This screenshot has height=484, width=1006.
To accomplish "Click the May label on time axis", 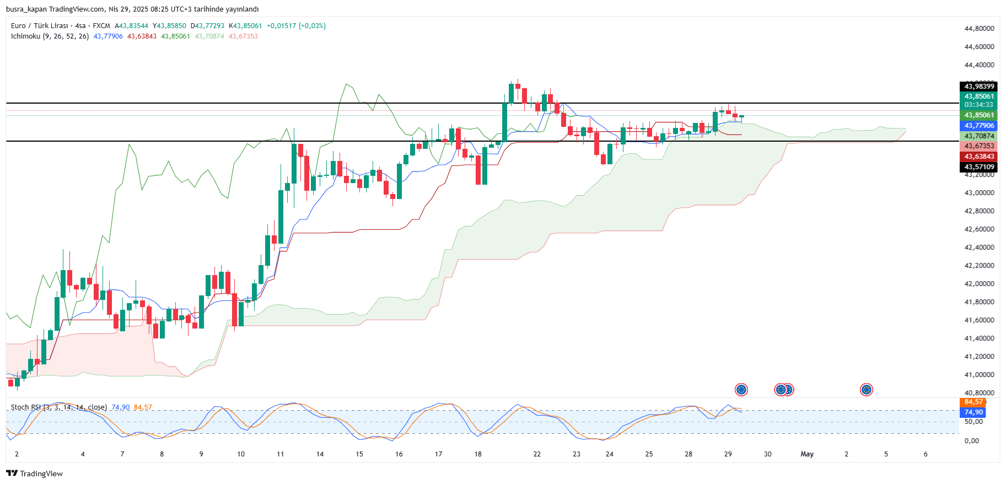I will 807,454.
